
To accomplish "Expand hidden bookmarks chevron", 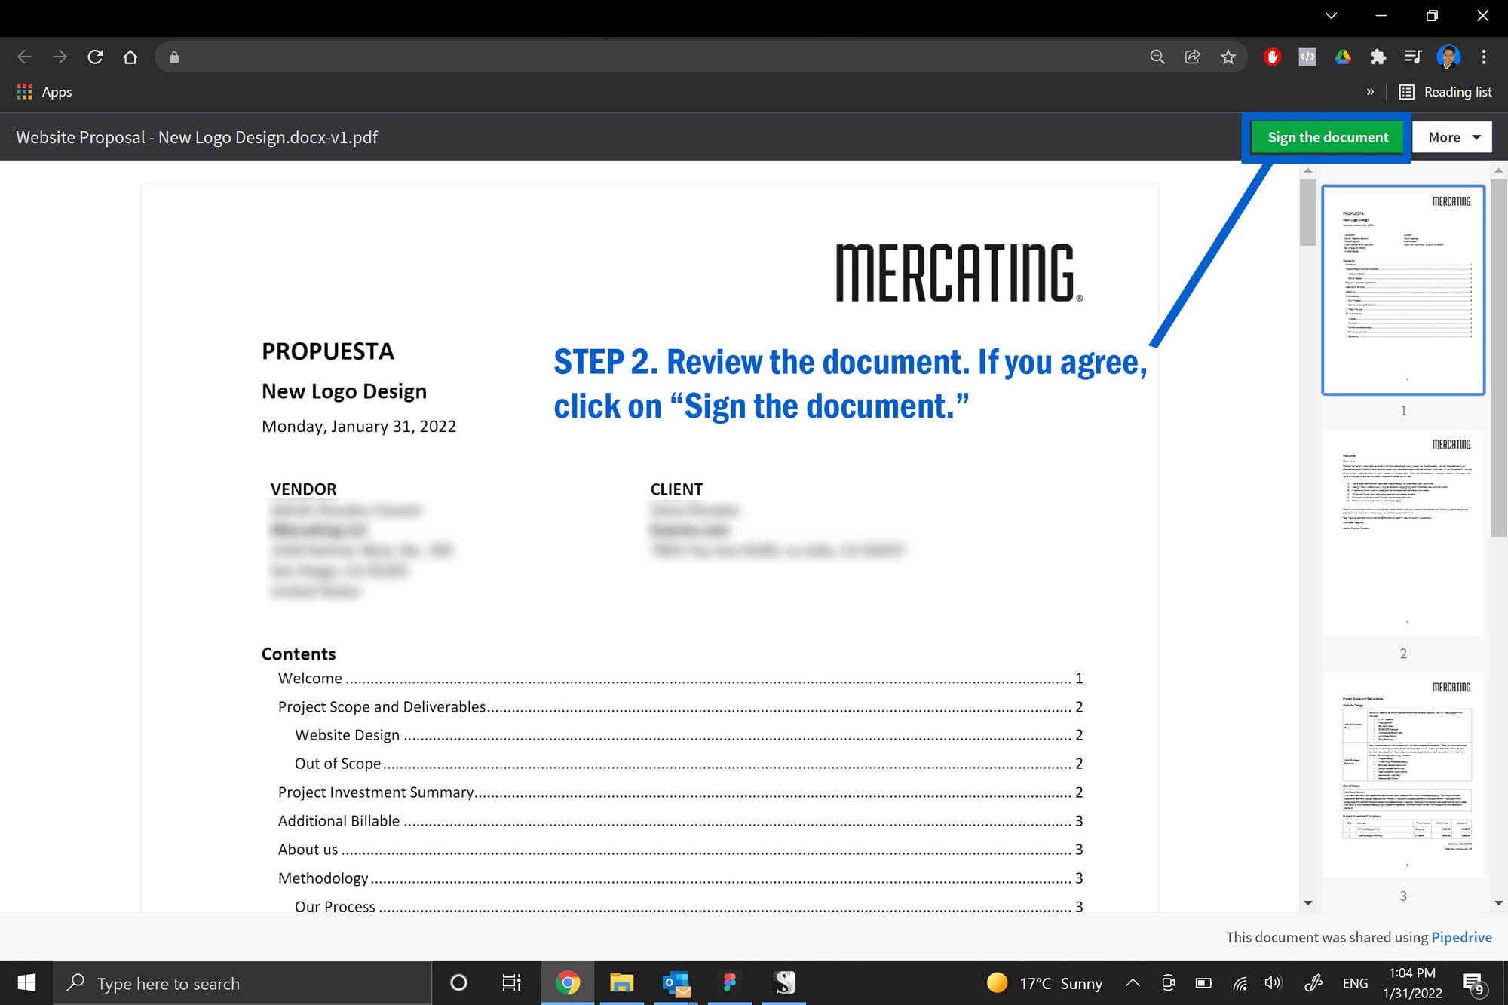I will pos(1370,92).
